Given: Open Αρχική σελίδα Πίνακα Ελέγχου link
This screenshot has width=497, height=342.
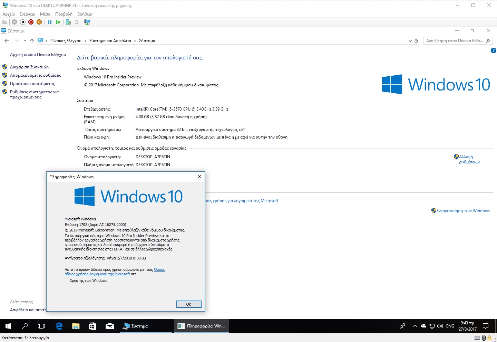Looking at the screenshot, I should click(x=38, y=55).
